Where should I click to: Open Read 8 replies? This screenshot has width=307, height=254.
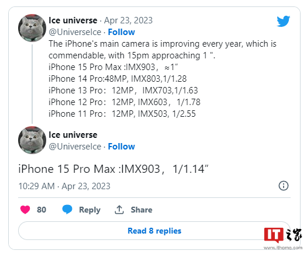click(x=154, y=231)
